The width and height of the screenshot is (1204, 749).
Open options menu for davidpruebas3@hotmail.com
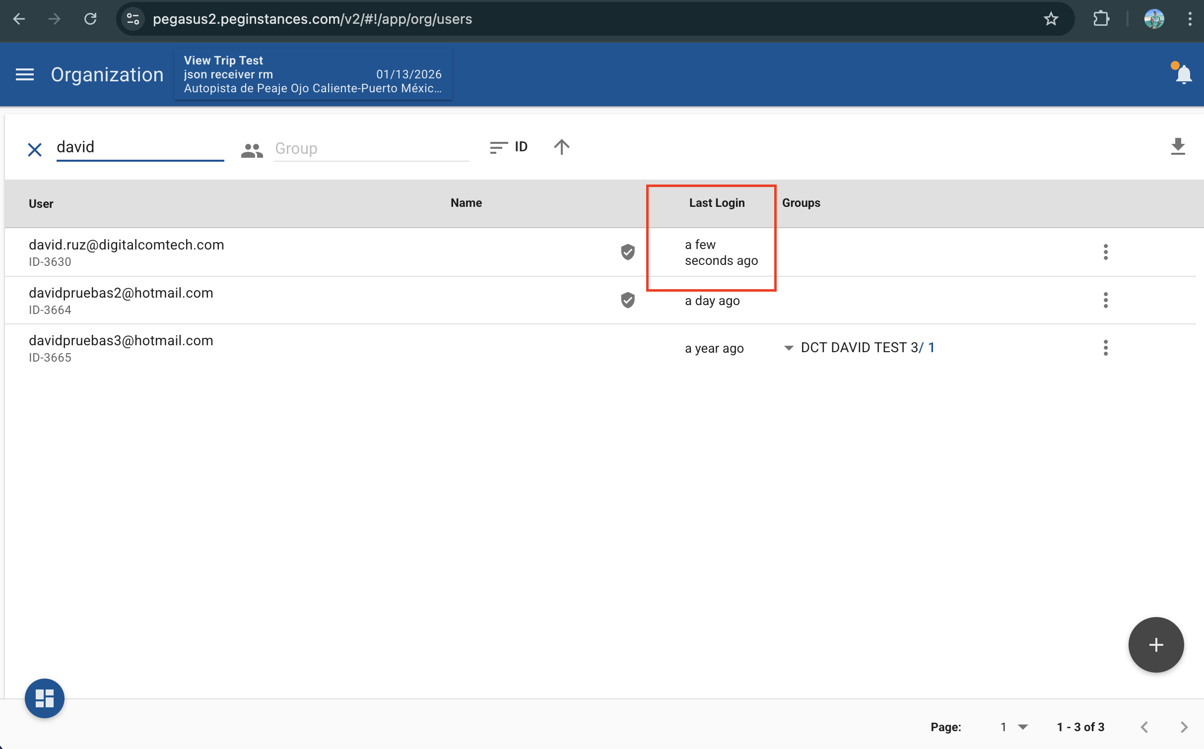[1105, 348]
